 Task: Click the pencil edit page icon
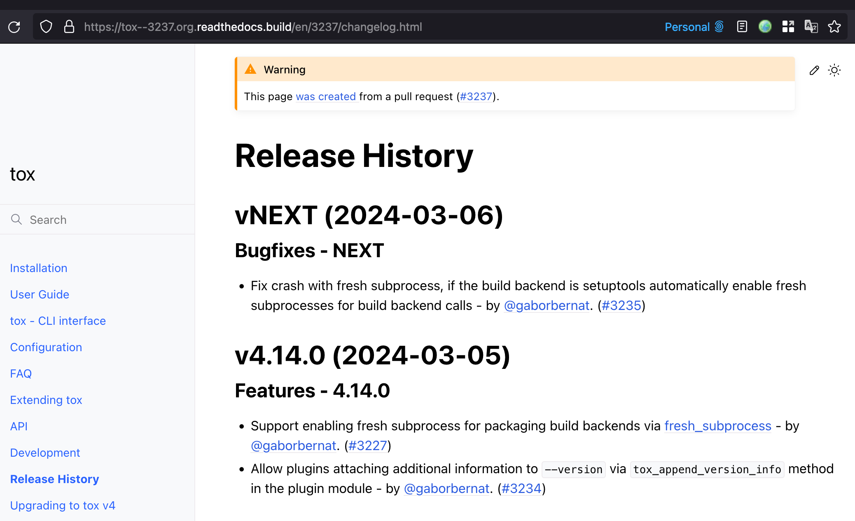814,70
